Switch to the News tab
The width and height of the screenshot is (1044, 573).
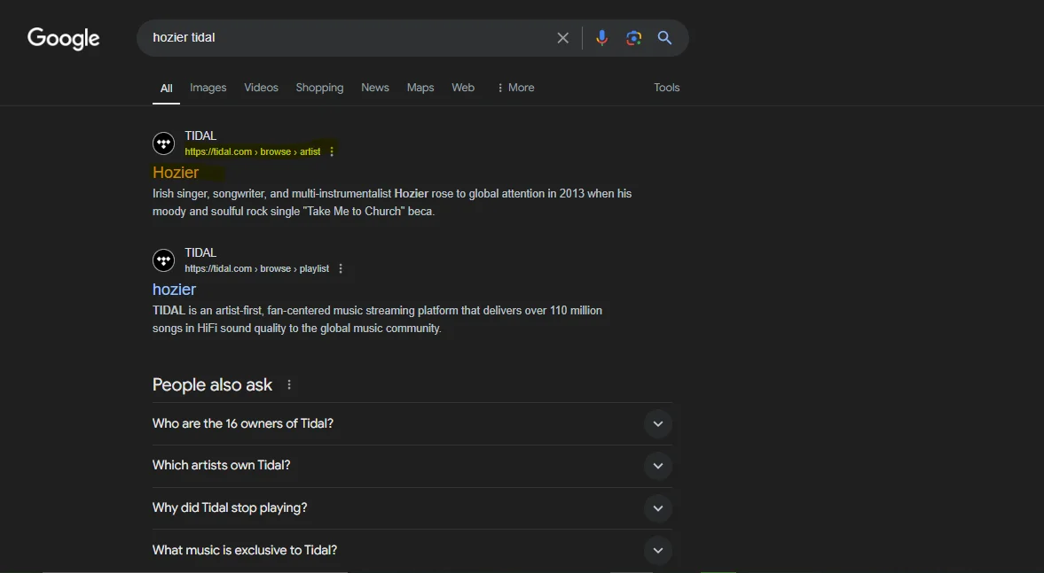pyautogui.click(x=375, y=88)
